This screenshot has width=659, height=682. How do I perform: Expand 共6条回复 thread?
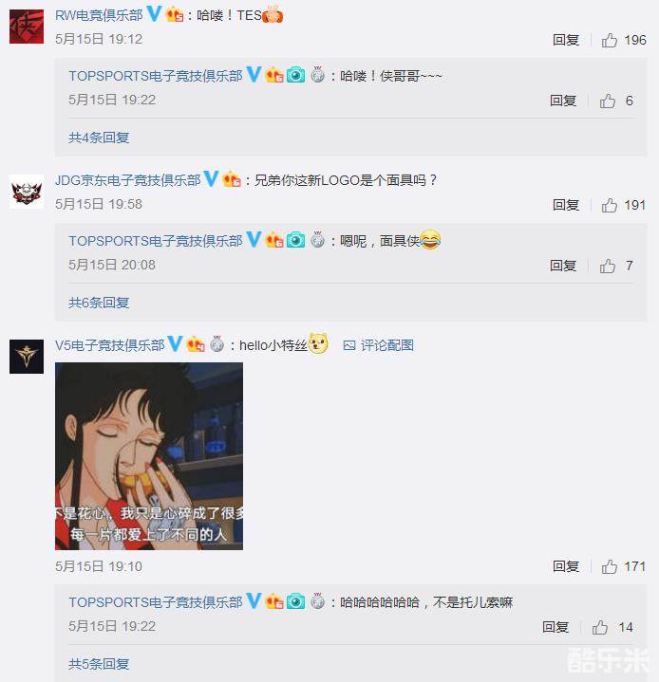pyautogui.click(x=99, y=303)
